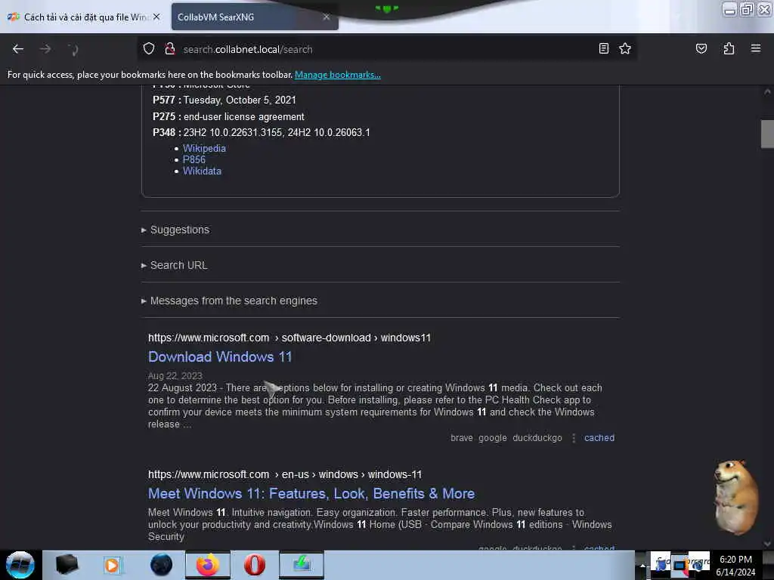This screenshot has width=774, height=580.
Task: Click the scrollbar up arrow
Action: 767,91
